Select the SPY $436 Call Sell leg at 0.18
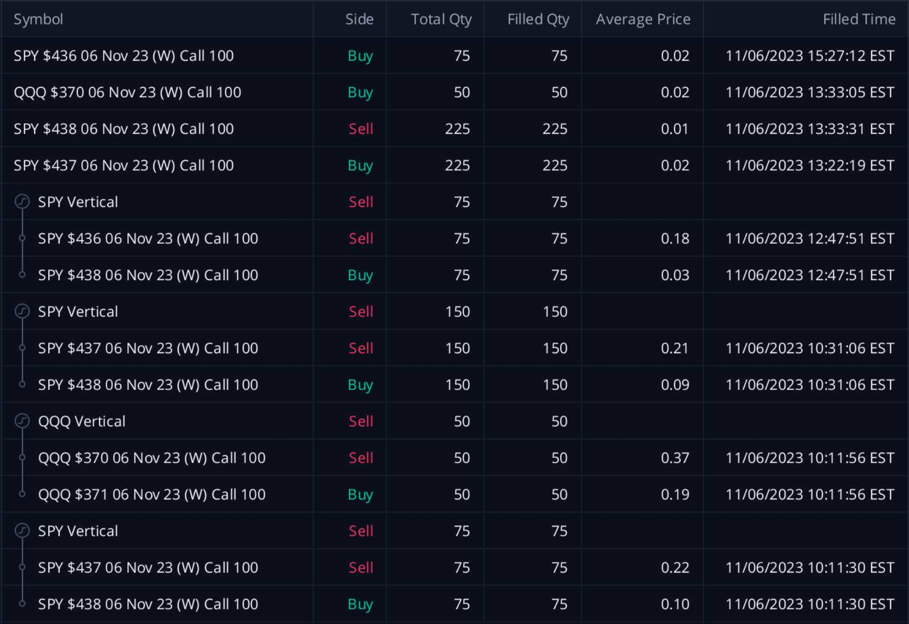 (454, 238)
